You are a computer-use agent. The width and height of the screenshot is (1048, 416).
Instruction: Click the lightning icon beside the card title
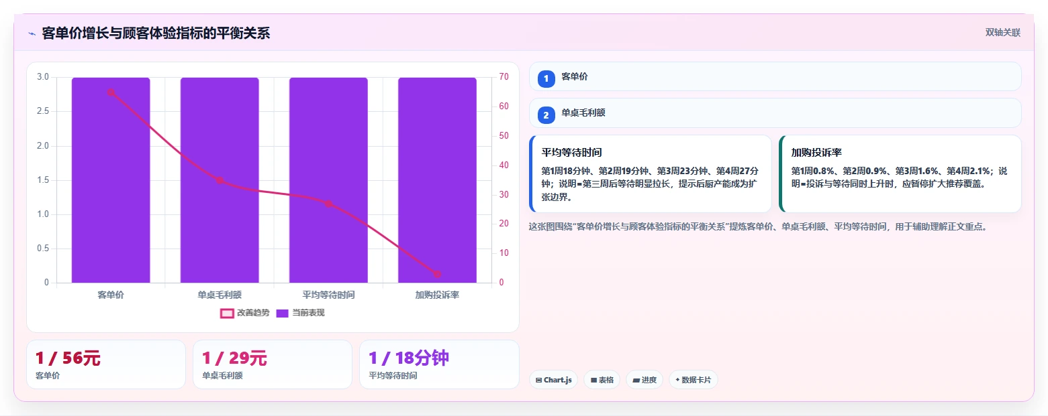(x=32, y=33)
